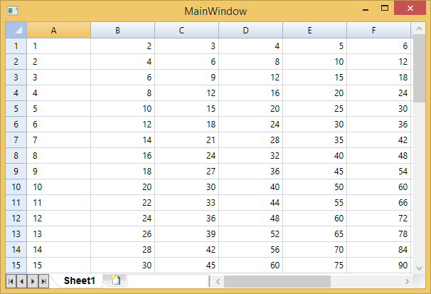Image resolution: width=431 pixels, height=294 pixels.
Task: Click the previous sheet navigation arrow
Action: (x=22, y=281)
